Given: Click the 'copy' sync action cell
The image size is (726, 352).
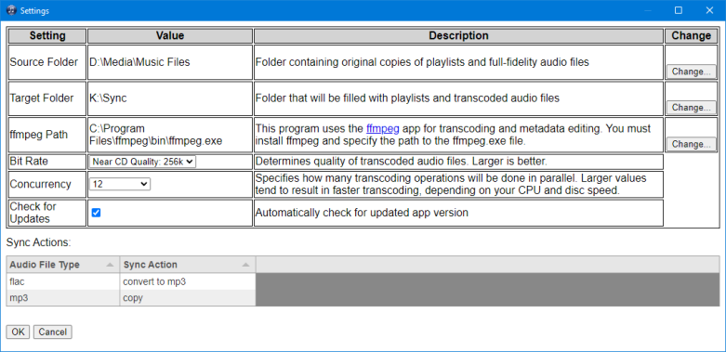Looking at the screenshot, I should [x=188, y=298].
